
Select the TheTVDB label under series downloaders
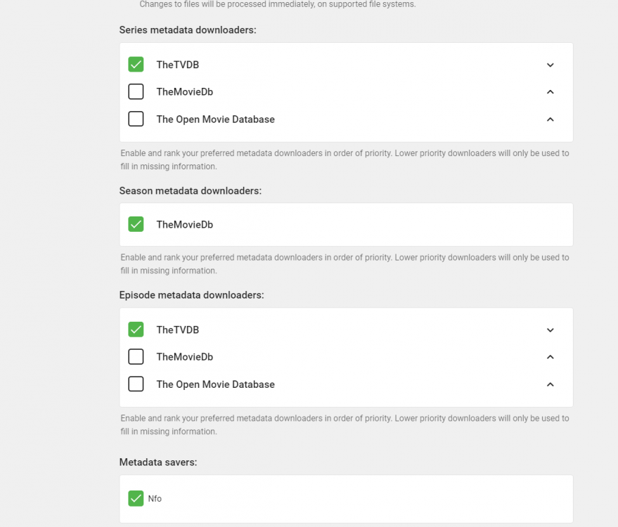pyautogui.click(x=178, y=65)
